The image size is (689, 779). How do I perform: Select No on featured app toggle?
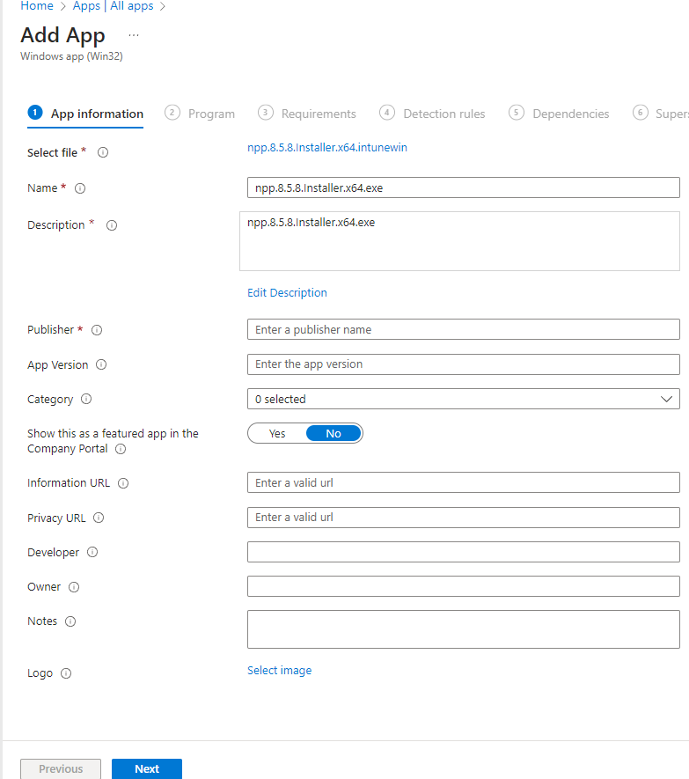click(334, 433)
